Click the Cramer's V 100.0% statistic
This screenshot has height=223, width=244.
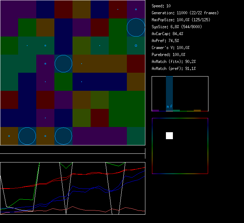pos(170,48)
